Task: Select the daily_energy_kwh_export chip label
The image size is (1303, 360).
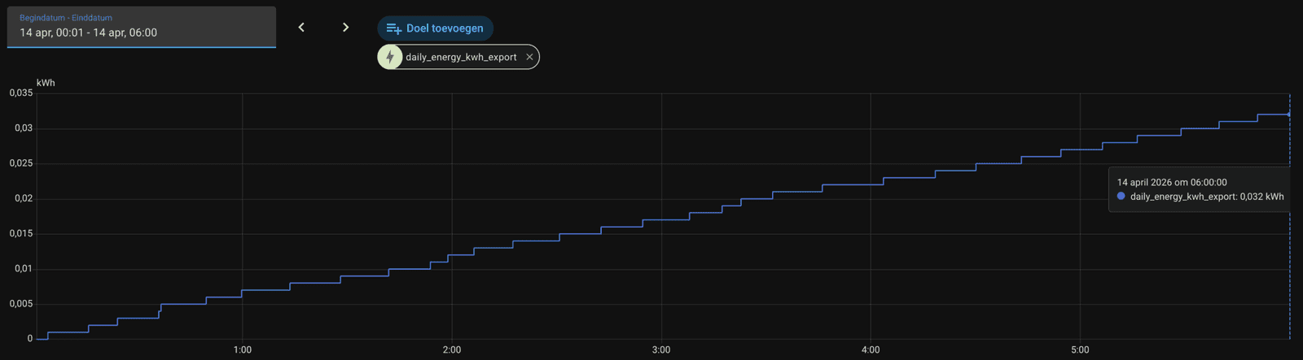Action: point(461,57)
